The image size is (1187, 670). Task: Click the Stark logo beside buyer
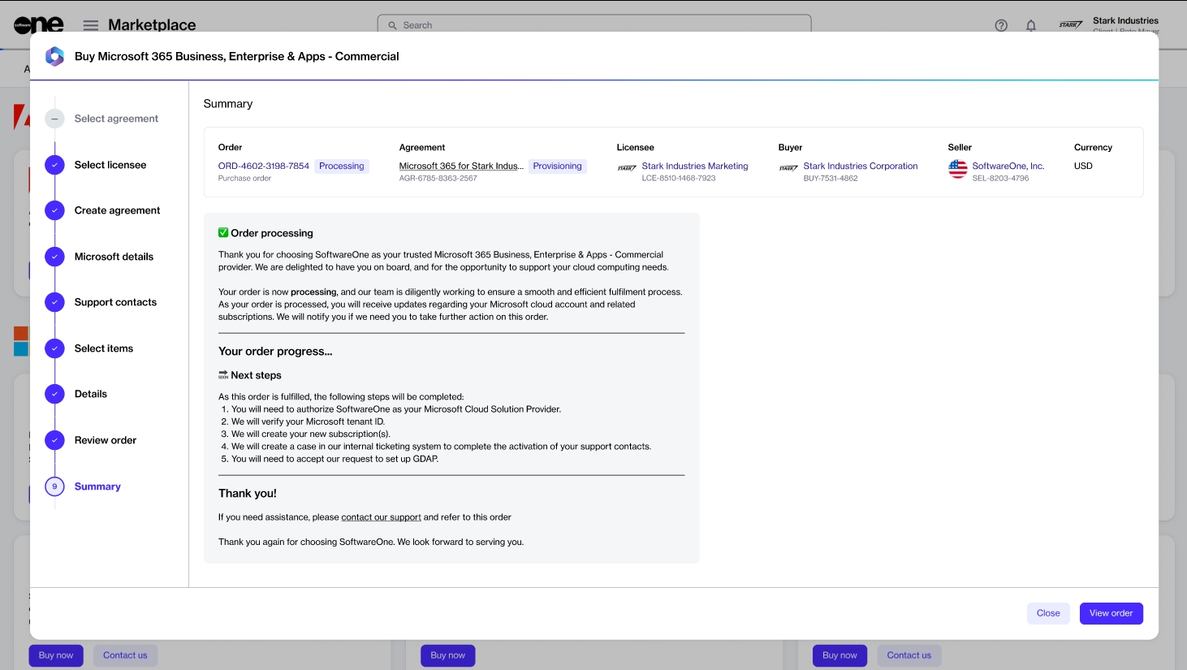click(788, 168)
